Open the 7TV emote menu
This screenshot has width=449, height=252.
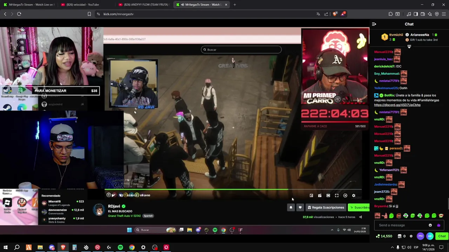420,236
